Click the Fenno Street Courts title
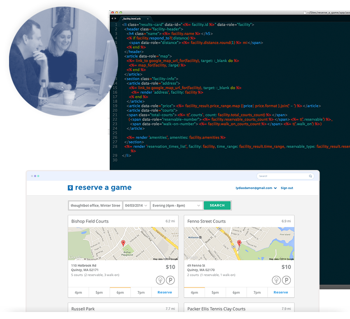The height and width of the screenshot is (319, 350). click(206, 221)
